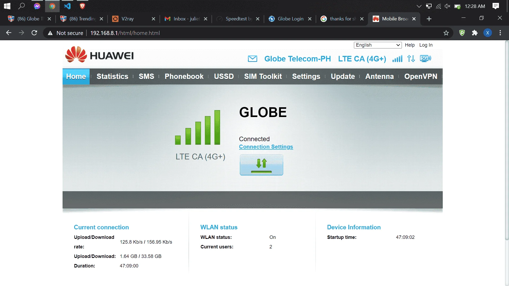The height and width of the screenshot is (286, 509).
Task: Click the Globe Telecom-PH operator text
Action: pyautogui.click(x=297, y=59)
